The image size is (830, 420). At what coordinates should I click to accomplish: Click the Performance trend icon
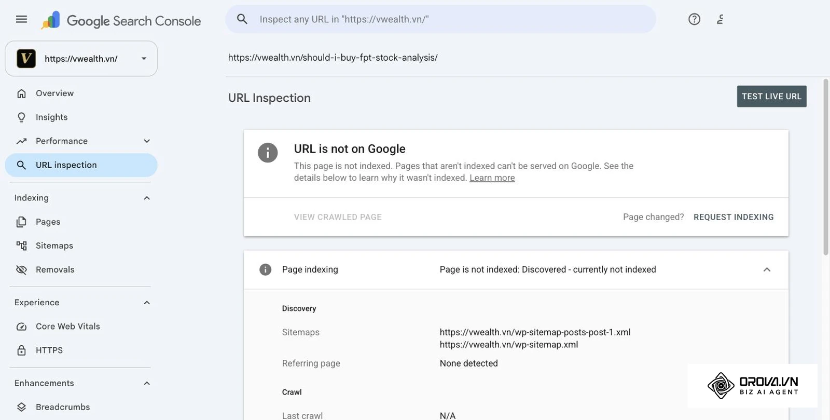coord(21,141)
